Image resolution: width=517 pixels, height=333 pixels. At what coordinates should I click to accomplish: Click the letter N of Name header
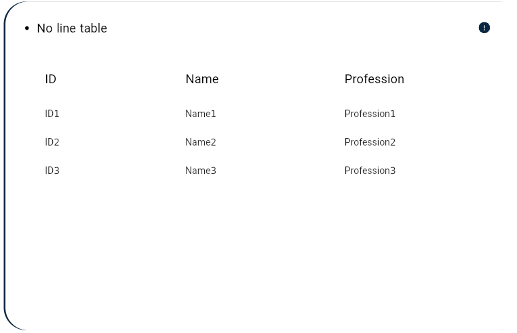tap(189, 79)
